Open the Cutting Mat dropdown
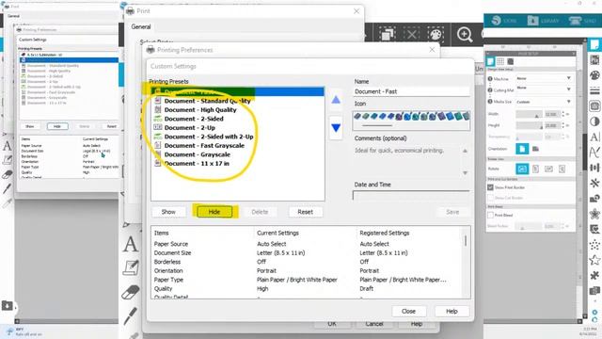This screenshot has width=602, height=339. click(x=544, y=89)
